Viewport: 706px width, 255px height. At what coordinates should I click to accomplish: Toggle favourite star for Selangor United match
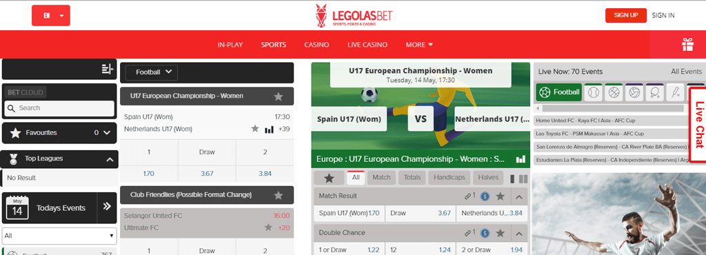(269, 227)
